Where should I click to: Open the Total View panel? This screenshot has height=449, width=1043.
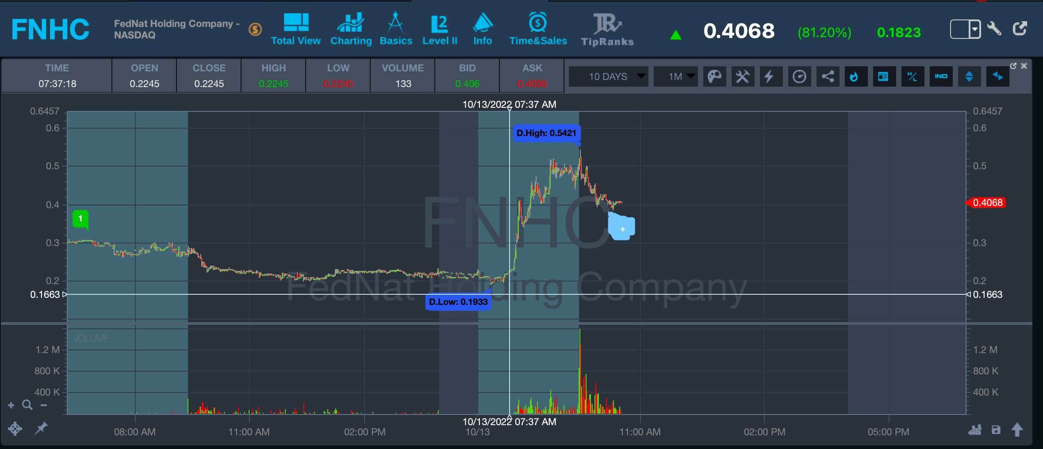295,29
